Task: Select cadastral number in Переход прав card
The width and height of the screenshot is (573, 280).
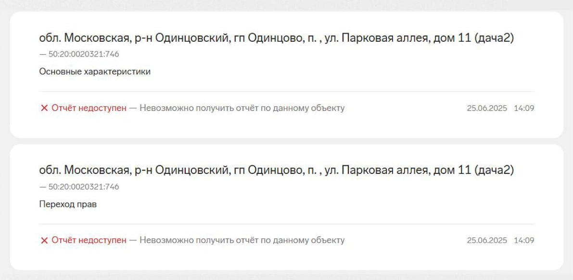Action: [x=83, y=187]
